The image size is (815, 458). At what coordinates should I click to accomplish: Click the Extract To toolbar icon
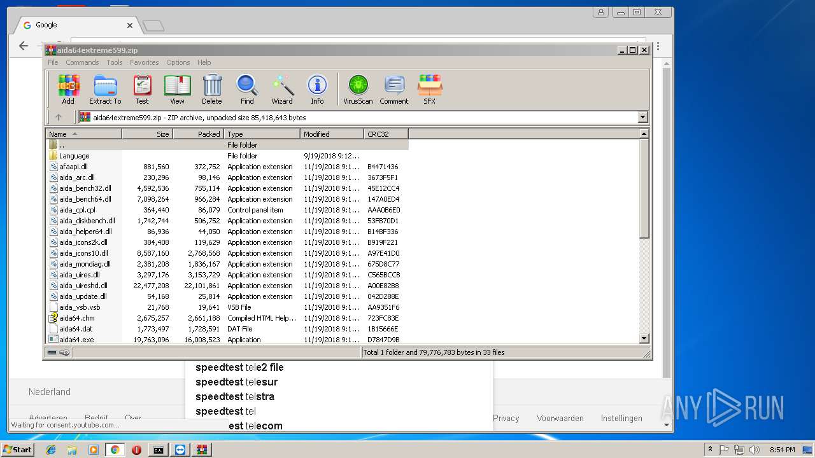click(105, 90)
